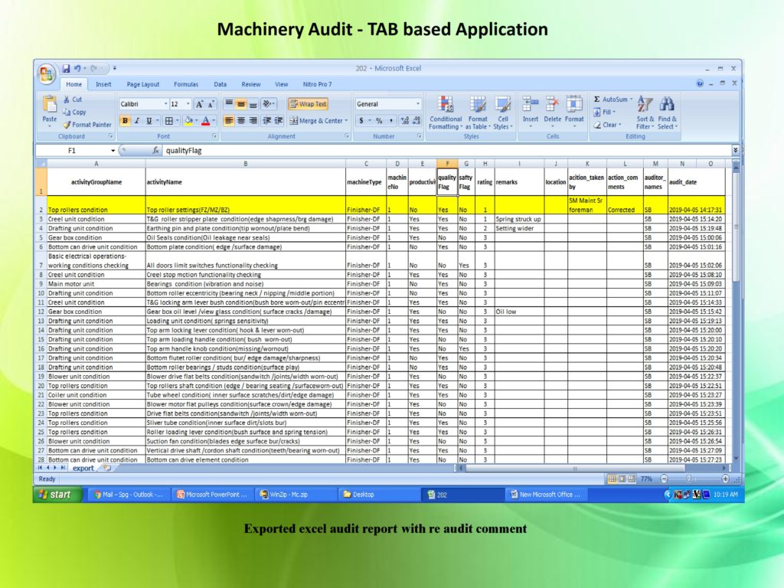This screenshot has width=784, height=588.
Task: Toggle Underline formatting
Action: [x=149, y=120]
